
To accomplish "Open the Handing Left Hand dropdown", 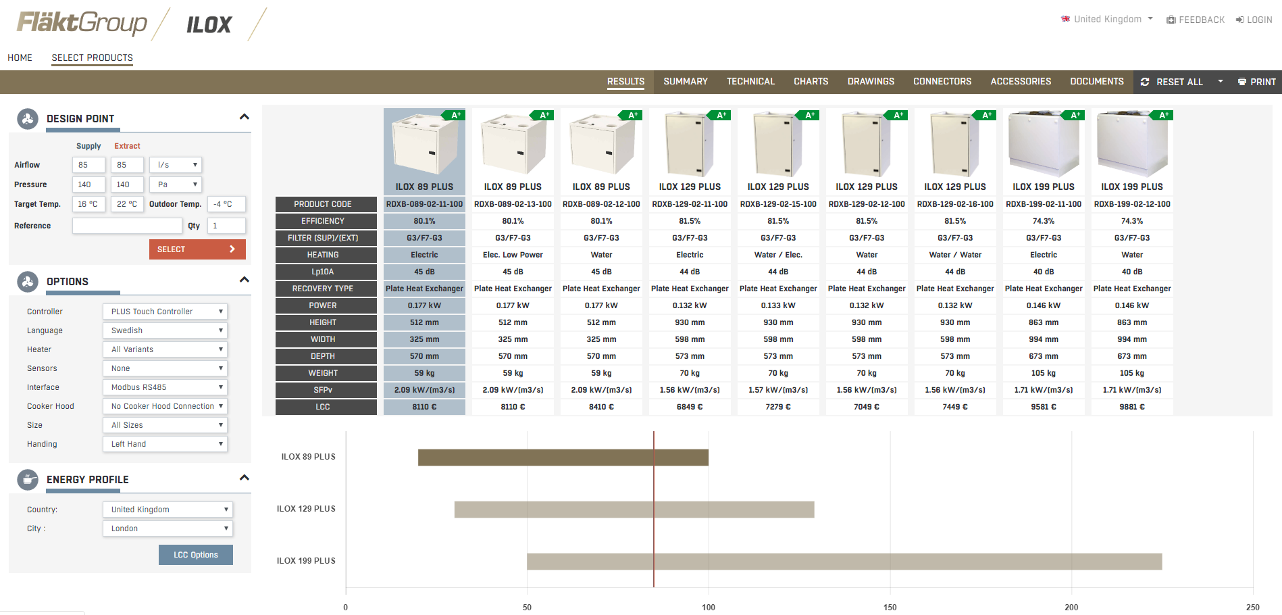I will click(x=165, y=444).
